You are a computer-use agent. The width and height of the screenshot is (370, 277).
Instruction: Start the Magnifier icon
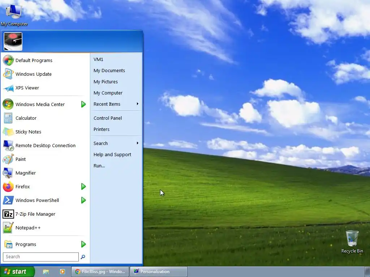point(8,173)
